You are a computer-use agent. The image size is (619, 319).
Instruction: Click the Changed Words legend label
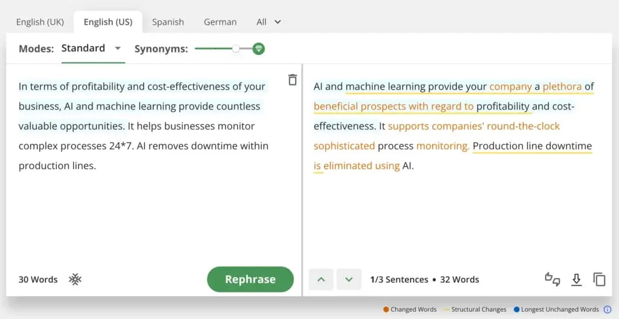(x=413, y=309)
